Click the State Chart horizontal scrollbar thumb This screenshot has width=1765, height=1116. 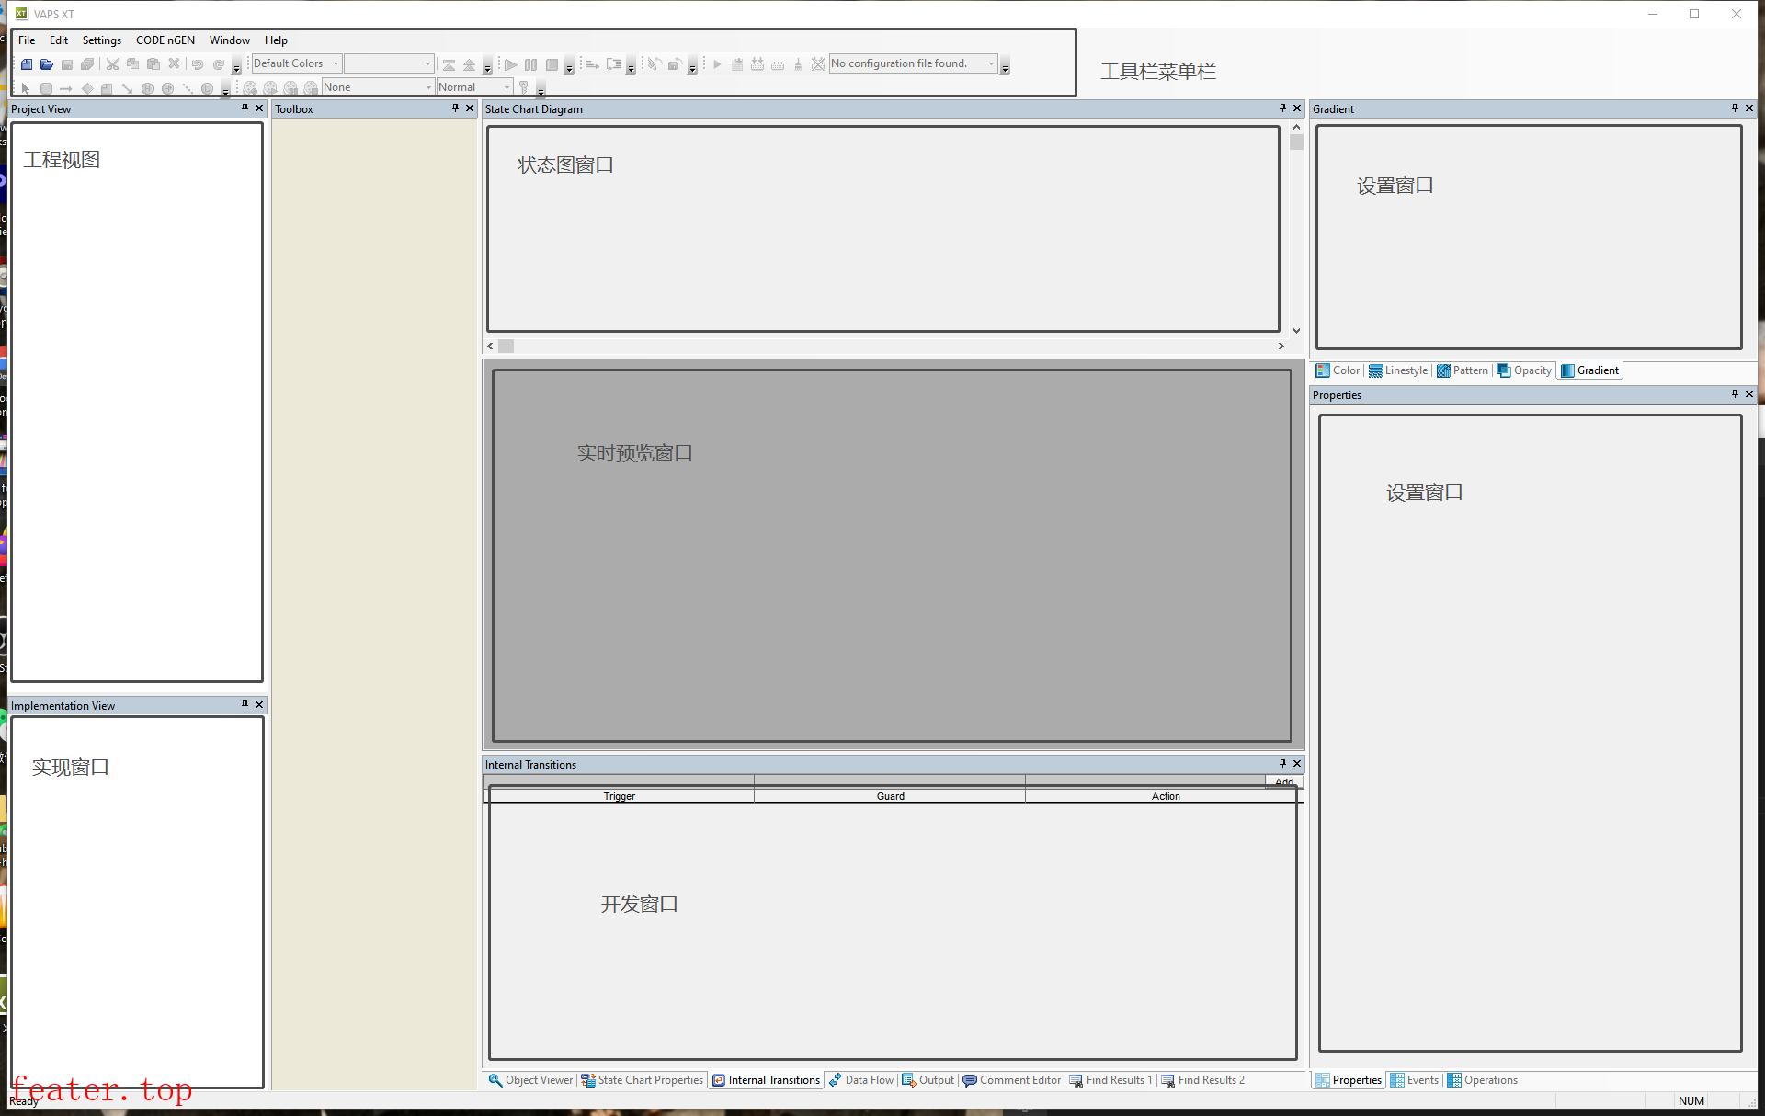click(507, 347)
